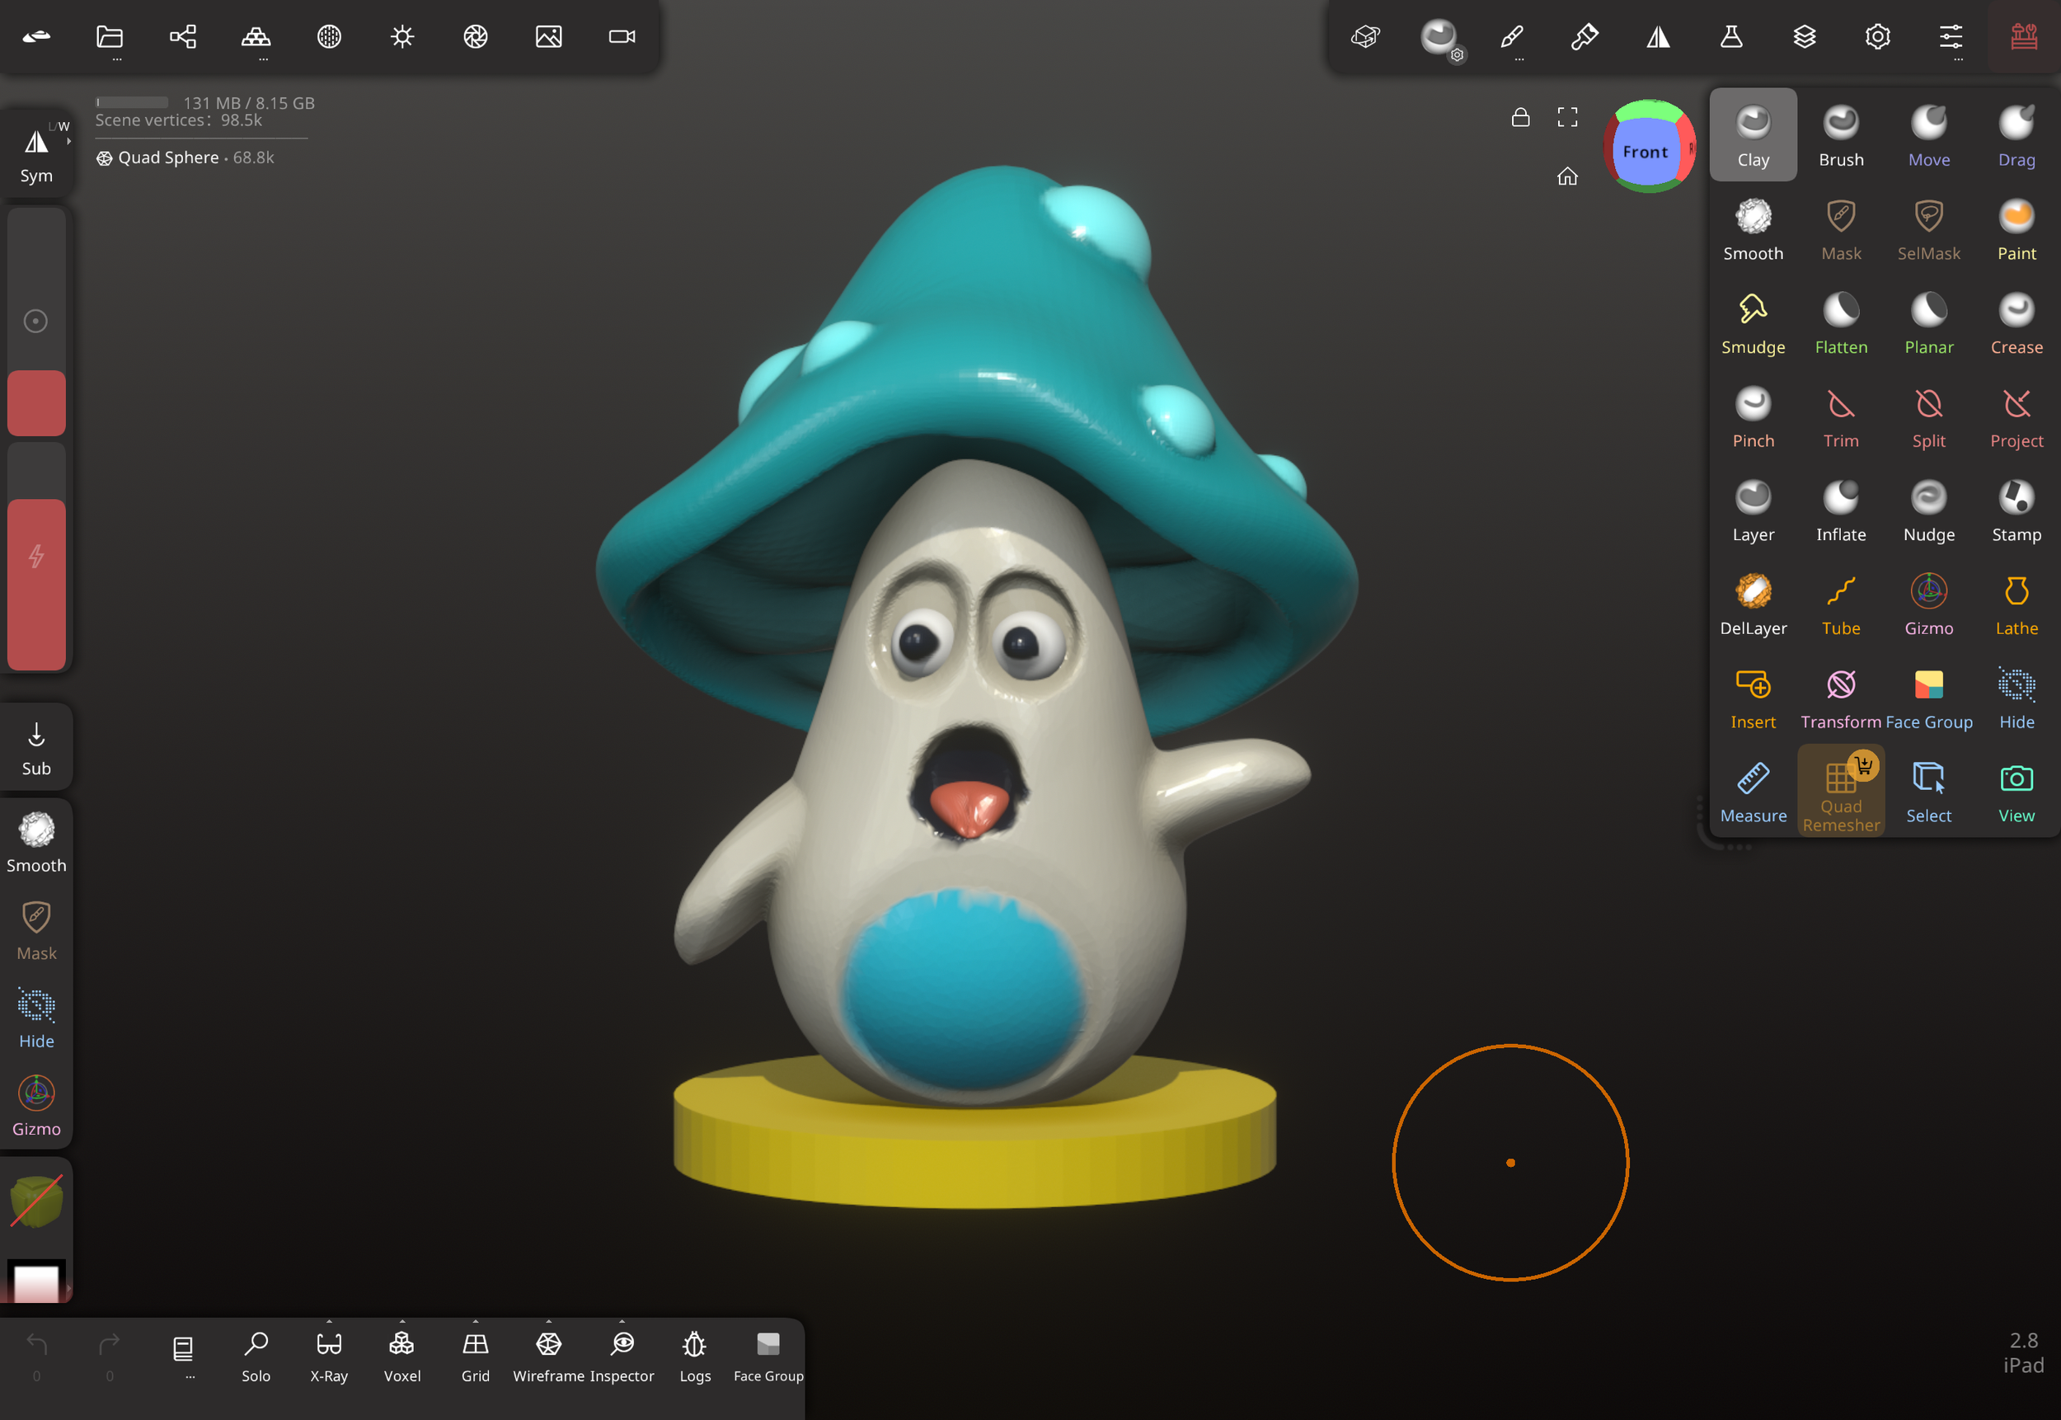
Task: Toggle the Sub button in left sidebar
Action: click(x=36, y=747)
